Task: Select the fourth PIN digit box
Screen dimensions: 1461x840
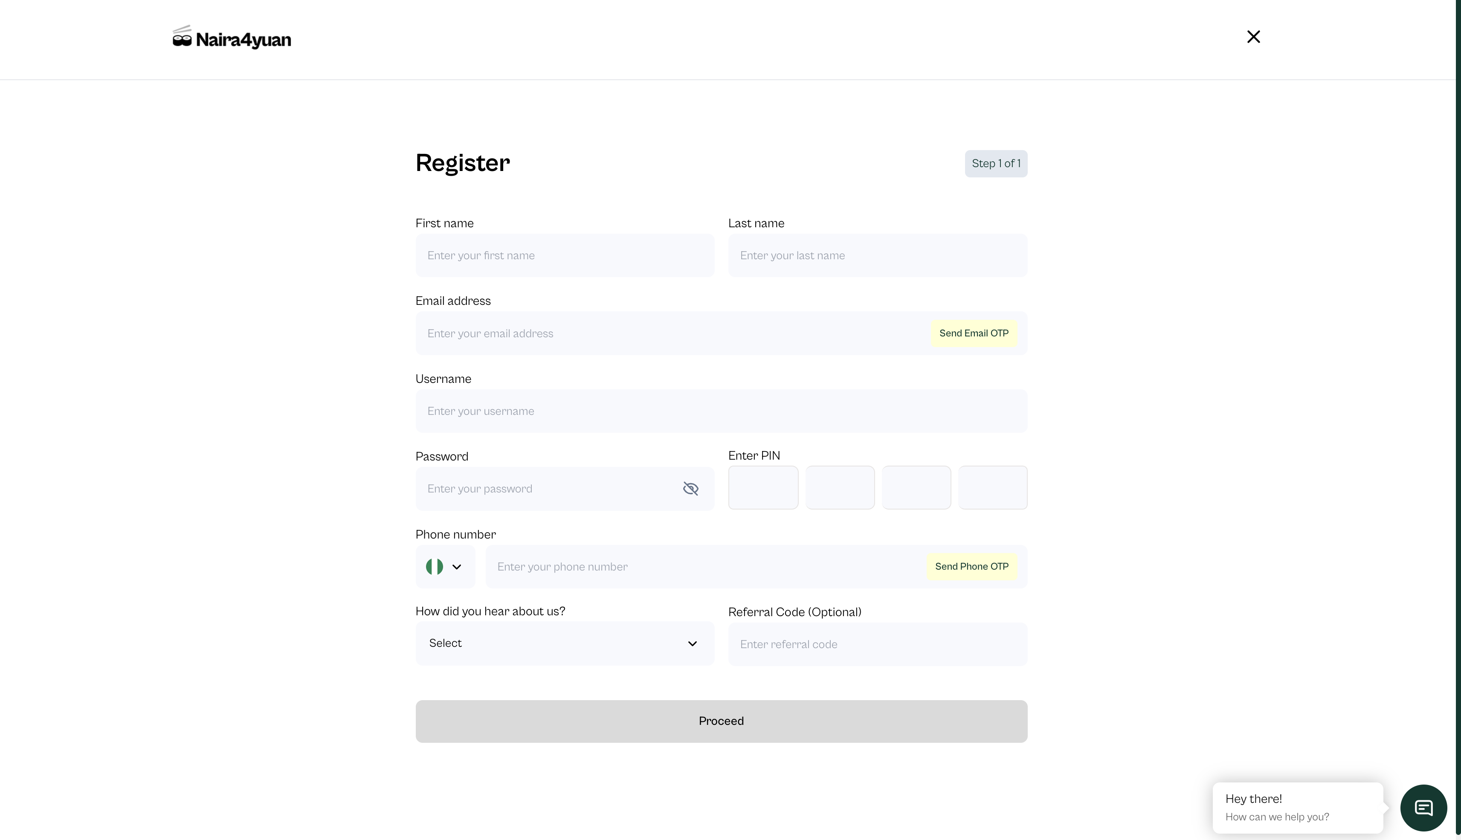Action: coord(992,487)
